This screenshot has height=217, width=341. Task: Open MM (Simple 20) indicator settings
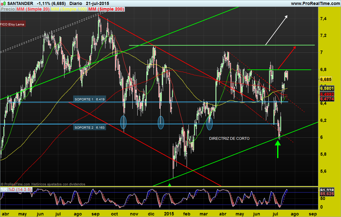pyautogui.click(x=33, y=9)
